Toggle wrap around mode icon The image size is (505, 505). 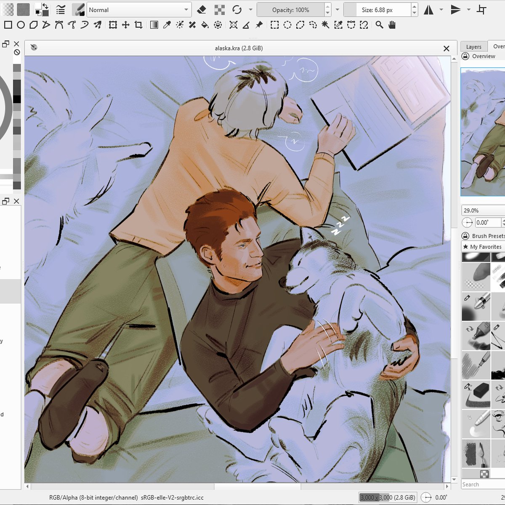[482, 10]
